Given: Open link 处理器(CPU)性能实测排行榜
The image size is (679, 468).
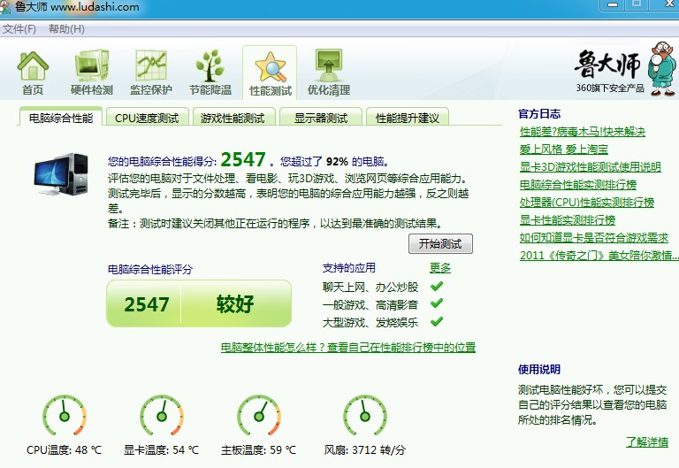Looking at the screenshot, I should point(587,203).
